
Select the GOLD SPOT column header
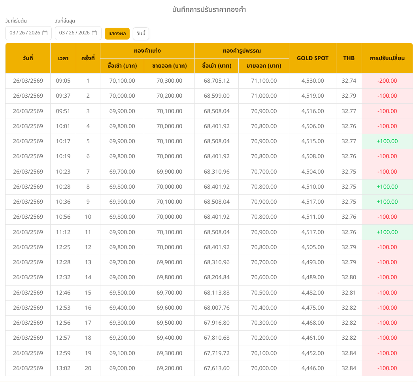click(x=312, y=58)
